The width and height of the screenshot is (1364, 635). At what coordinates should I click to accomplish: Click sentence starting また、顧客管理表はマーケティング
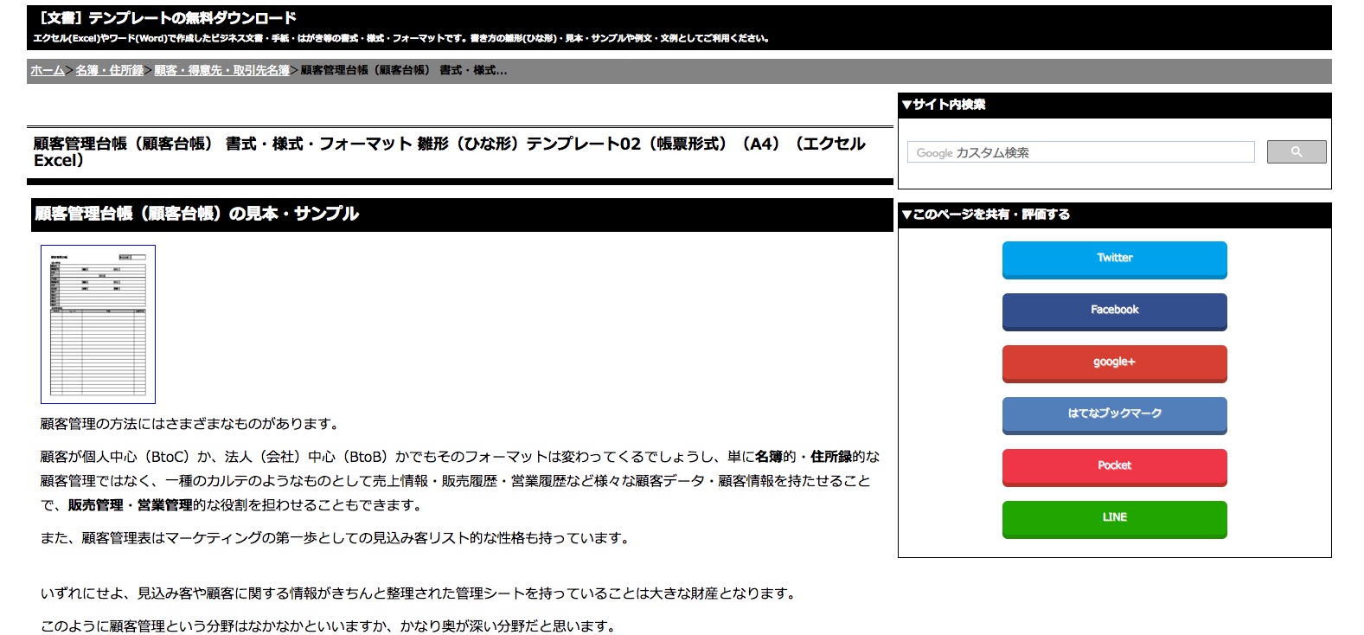337,538
